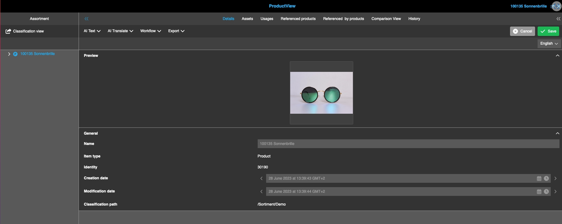Click the Classification view export icon
562x224 pixels.
[x=8, y=31]
